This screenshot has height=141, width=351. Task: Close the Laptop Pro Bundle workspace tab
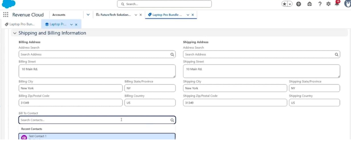(193, 15)
